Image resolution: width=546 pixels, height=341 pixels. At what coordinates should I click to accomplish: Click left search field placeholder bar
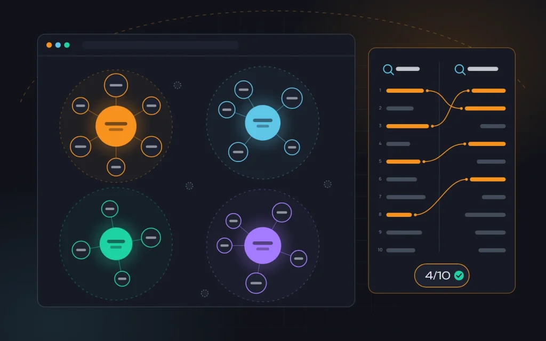(408, 69)
